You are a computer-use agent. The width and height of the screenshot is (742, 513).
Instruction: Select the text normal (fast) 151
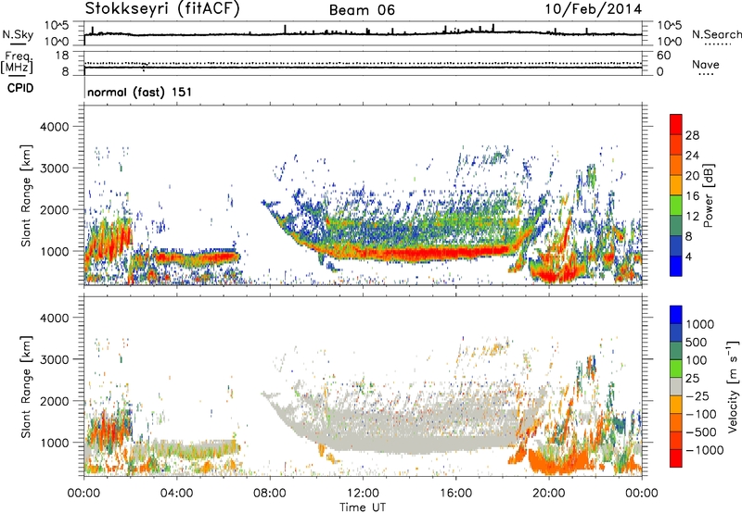click(140, 92)
